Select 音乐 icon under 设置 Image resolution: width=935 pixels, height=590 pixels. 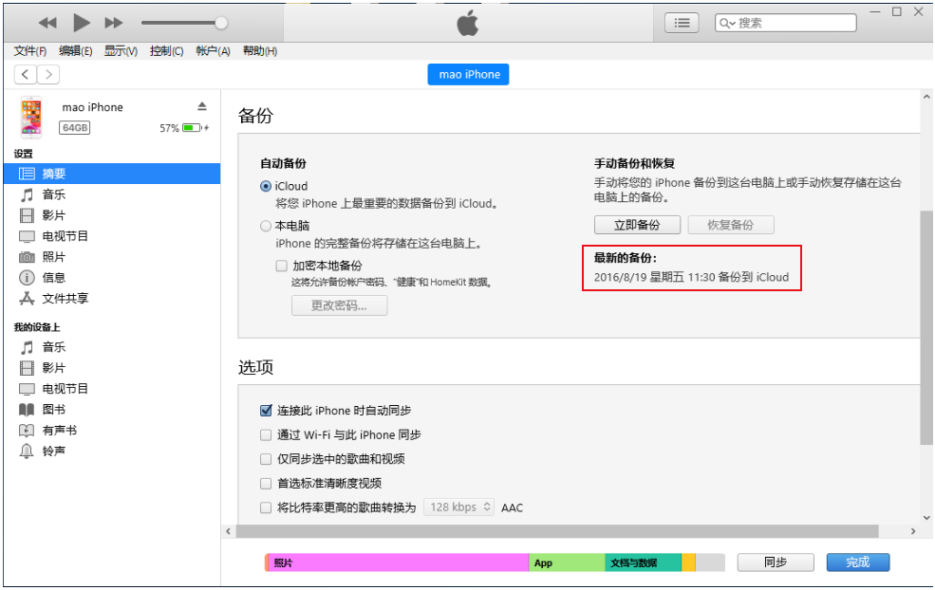(27, 194)
